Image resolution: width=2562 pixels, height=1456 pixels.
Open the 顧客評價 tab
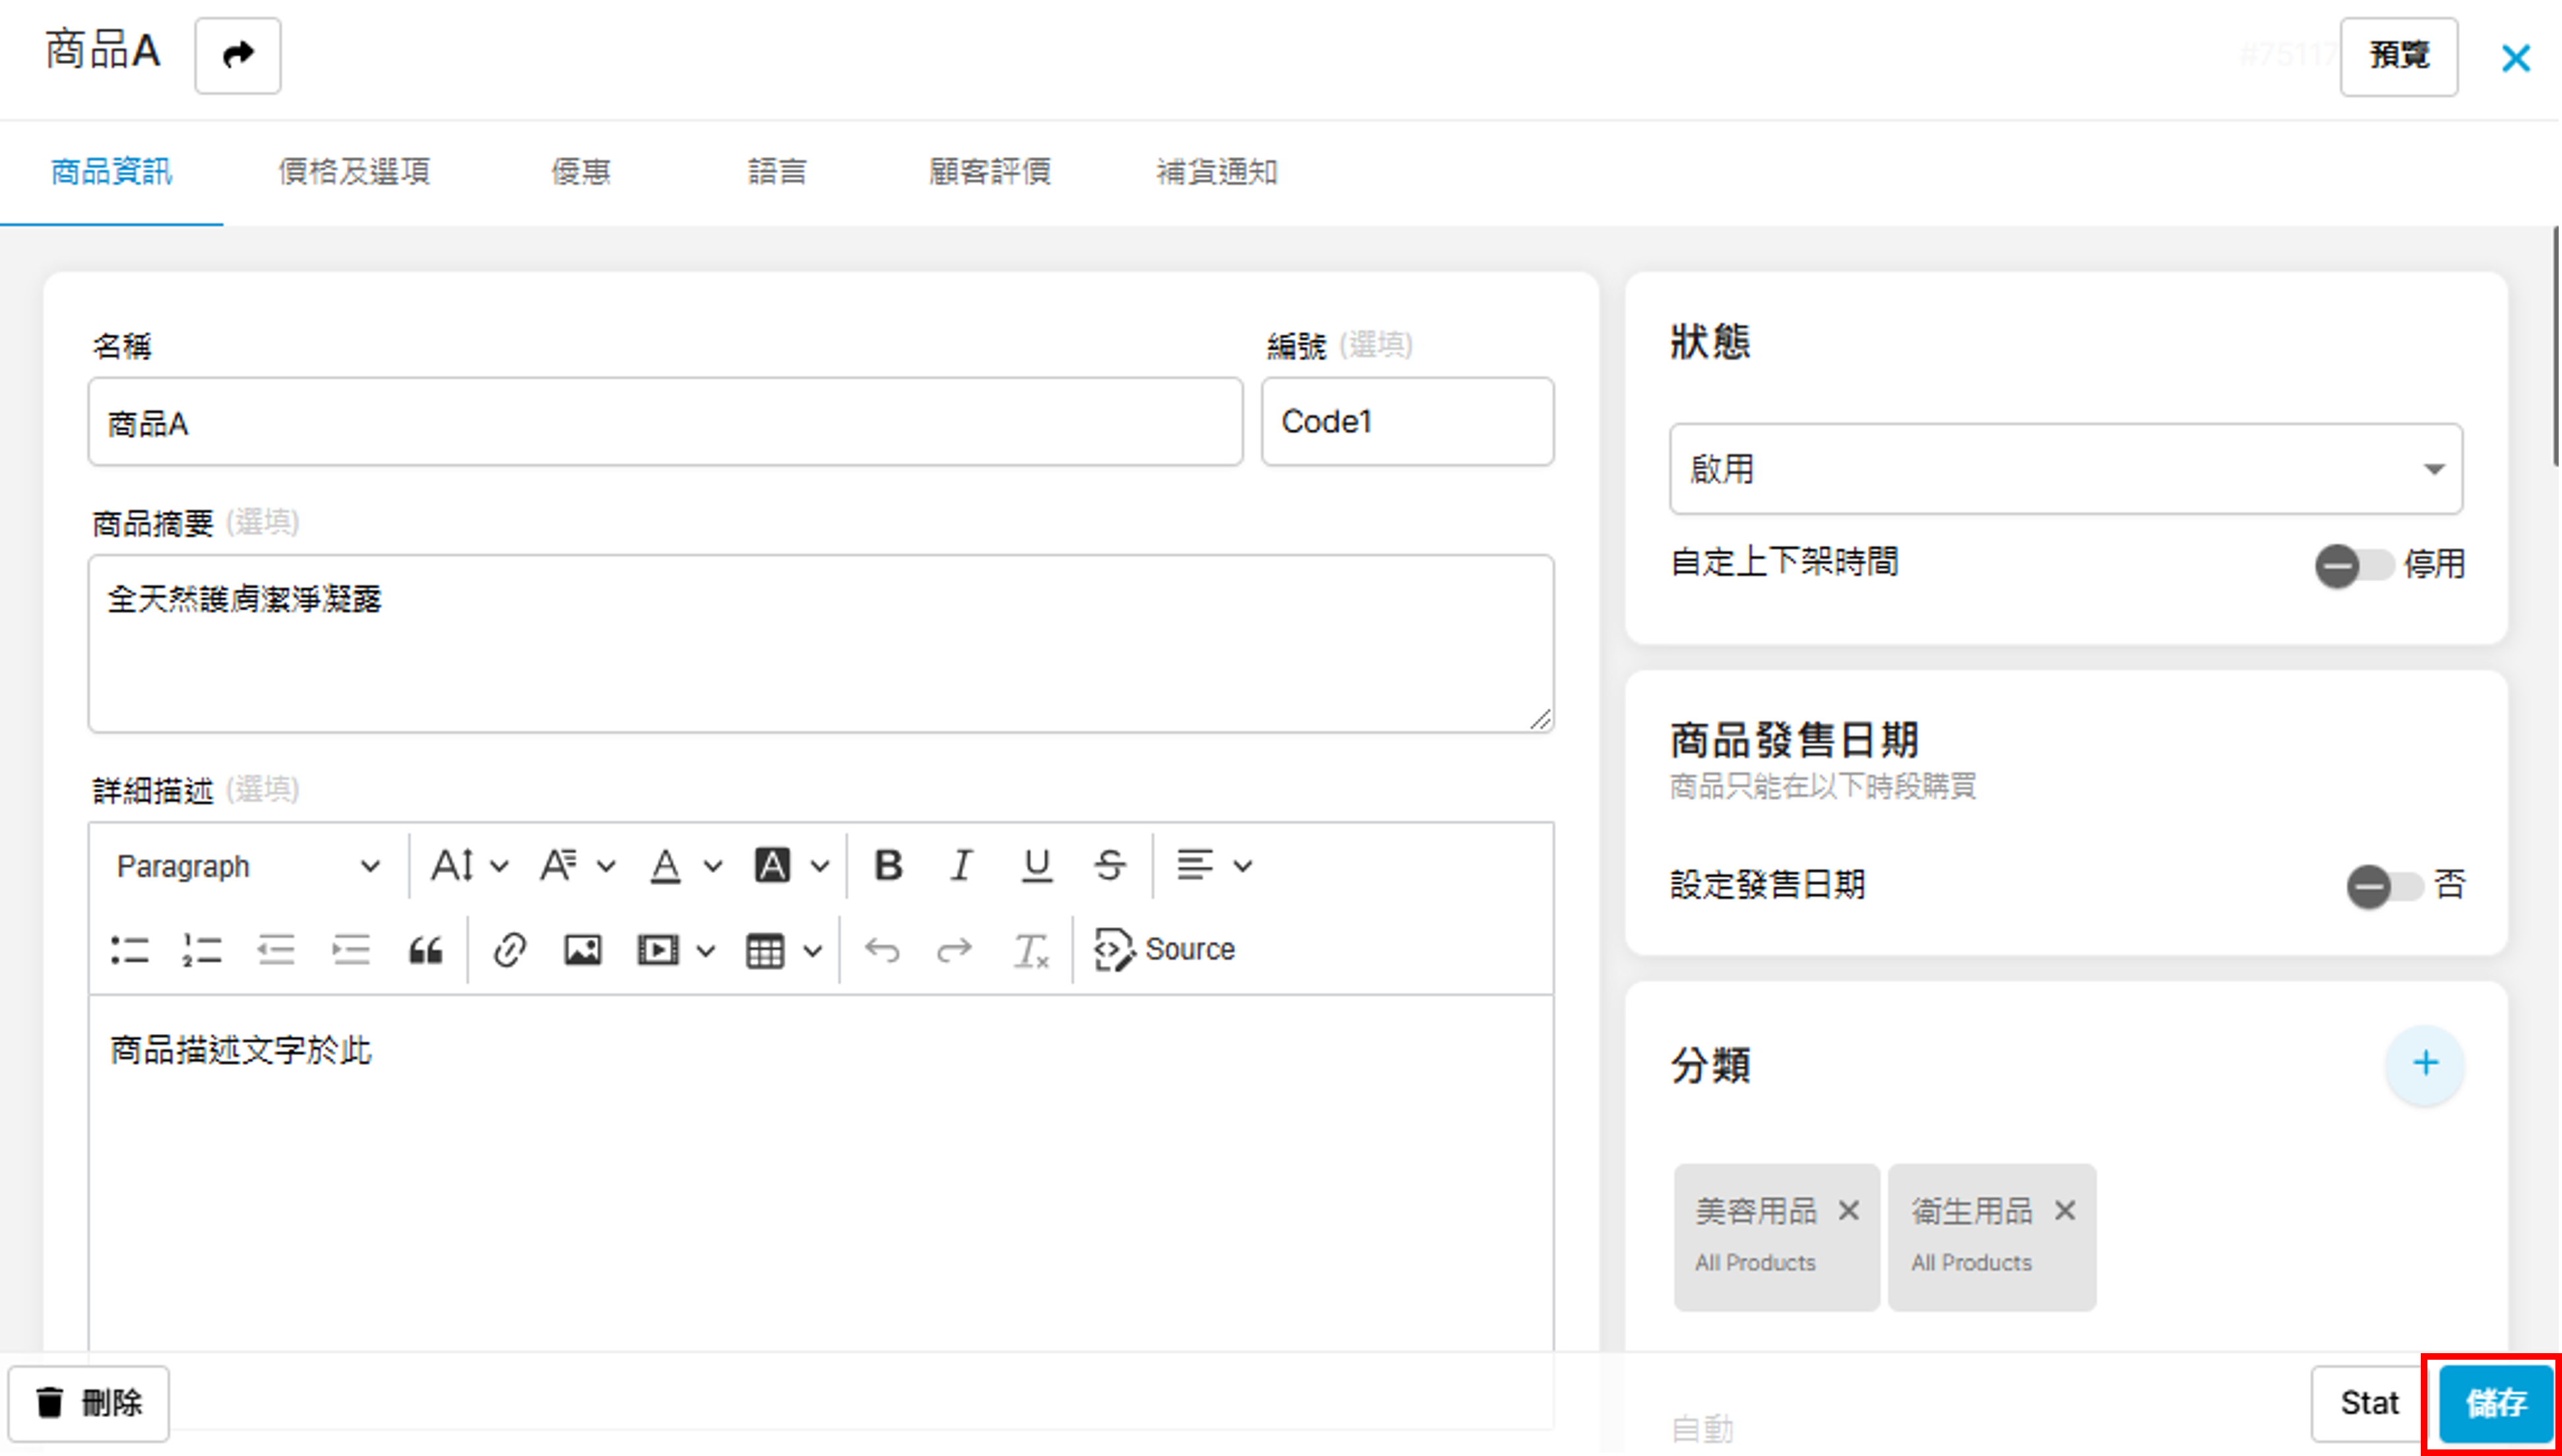pyautogui.click(x=989, y=172)
